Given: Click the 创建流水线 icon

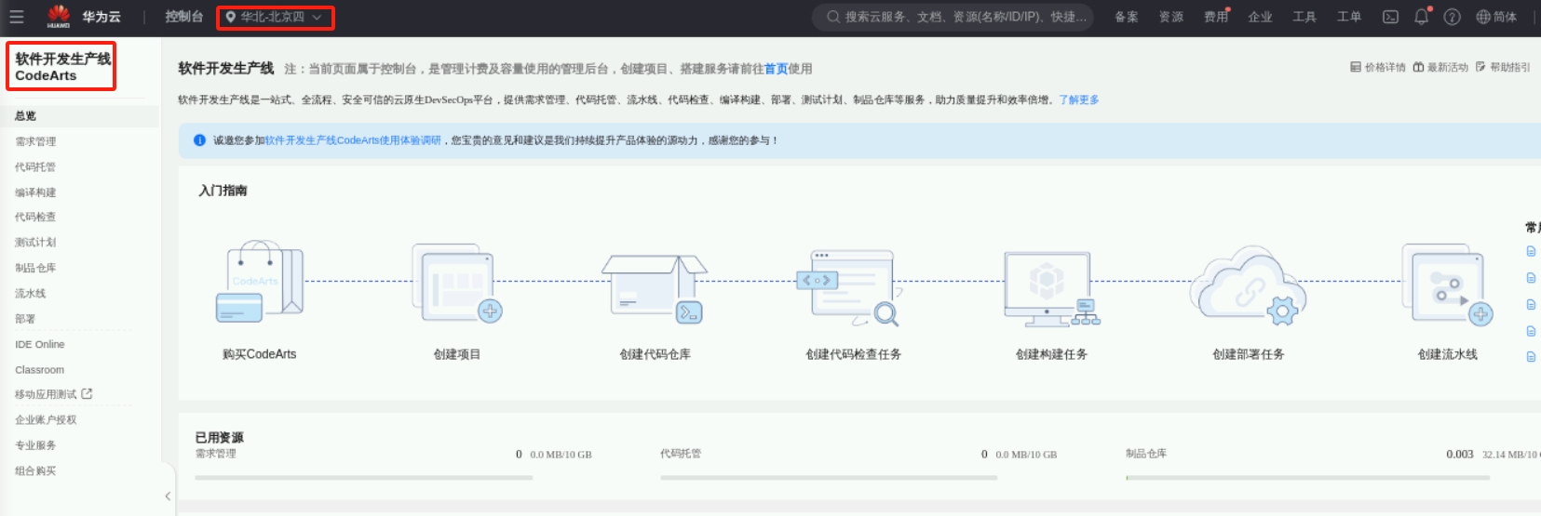Looking at the screenshot, I should 1447,284.
